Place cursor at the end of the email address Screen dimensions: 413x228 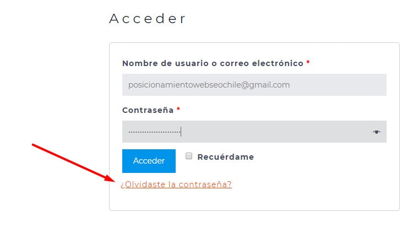point(290,85)
